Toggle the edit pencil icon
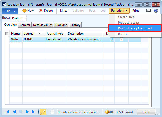The height and width of the screenshot is (117, 162). tap(43, 112)
